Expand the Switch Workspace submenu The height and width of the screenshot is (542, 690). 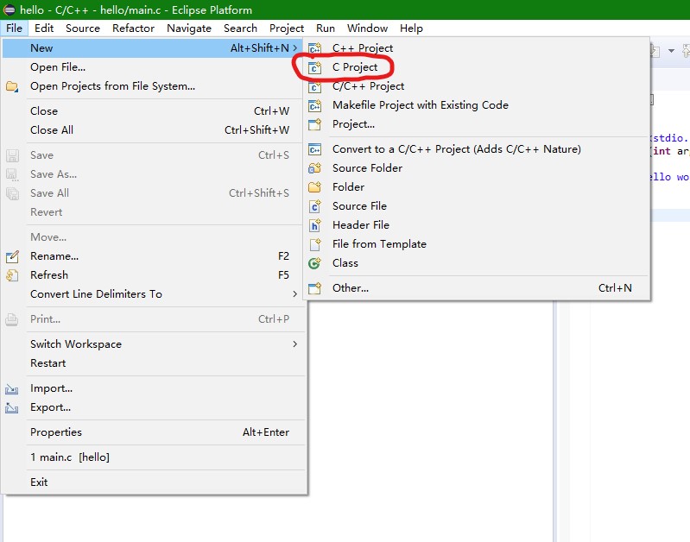tap(294, 344)
